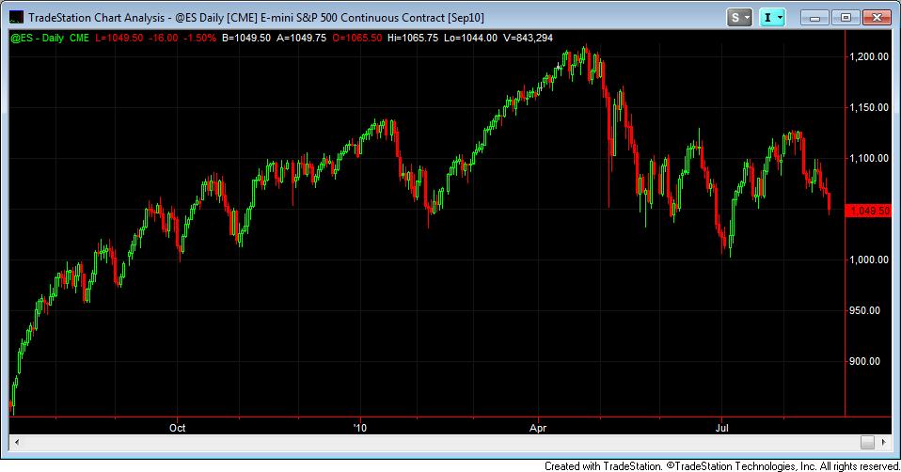Viewport: 901px width, 472px height.
Task: Click the O=1065.50 open value
Action: click(356, 38)
